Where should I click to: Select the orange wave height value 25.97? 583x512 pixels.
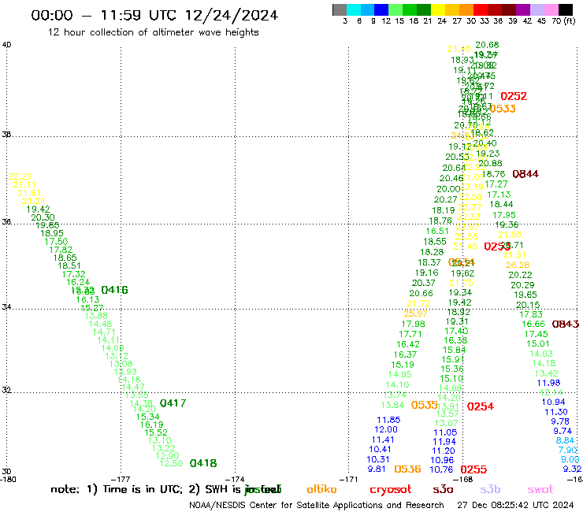416,314
